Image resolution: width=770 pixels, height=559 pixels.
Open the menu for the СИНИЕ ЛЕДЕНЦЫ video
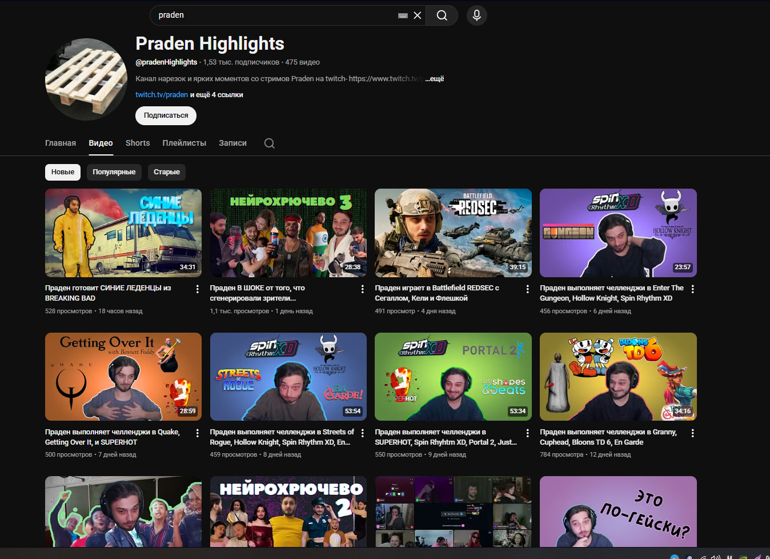(x=198, y=289)
